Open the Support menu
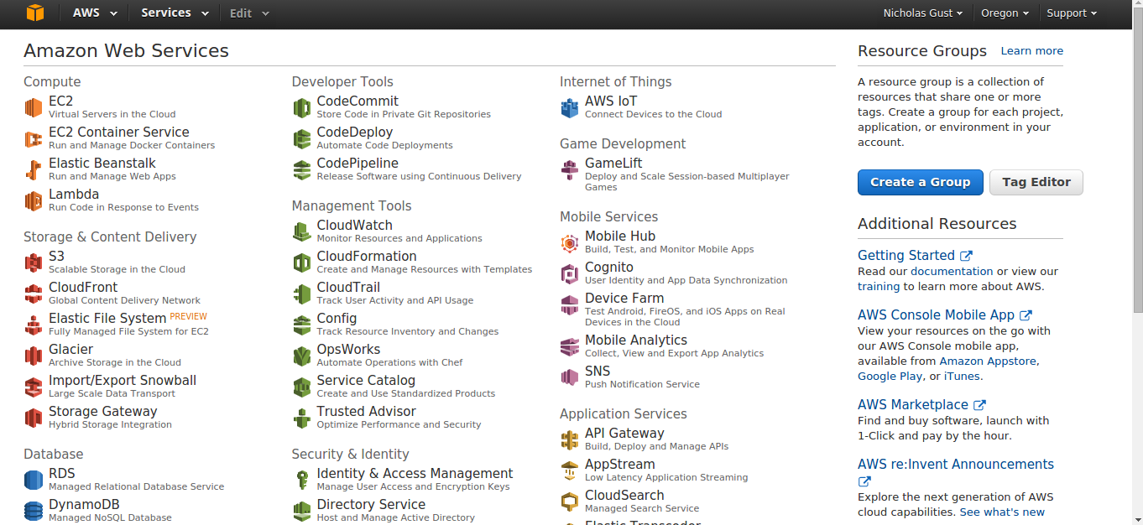1143x525 pixels. [1072, 13]
